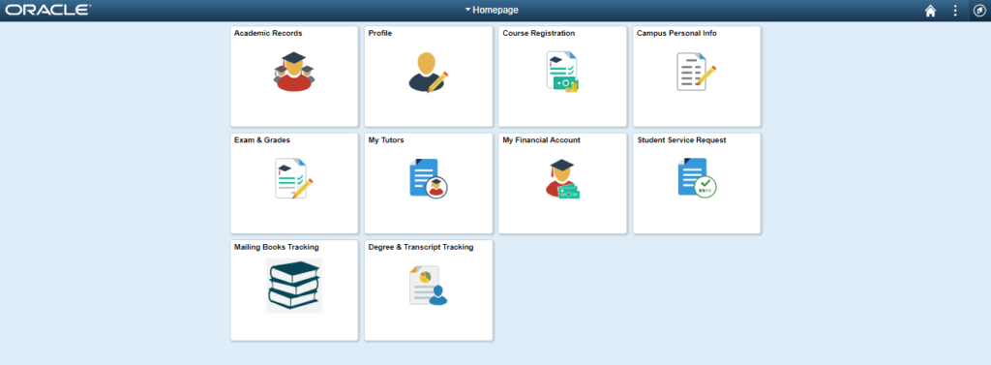Click the My Financial Account tile title
This screenshot has height=365, width=991.
coord(542,139)
